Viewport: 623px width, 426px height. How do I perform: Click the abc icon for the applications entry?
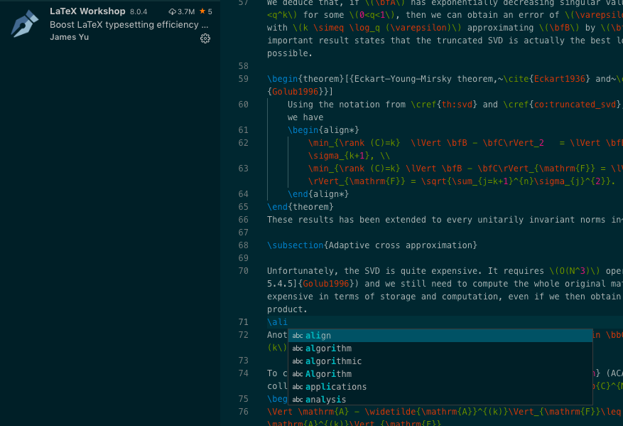298,386
